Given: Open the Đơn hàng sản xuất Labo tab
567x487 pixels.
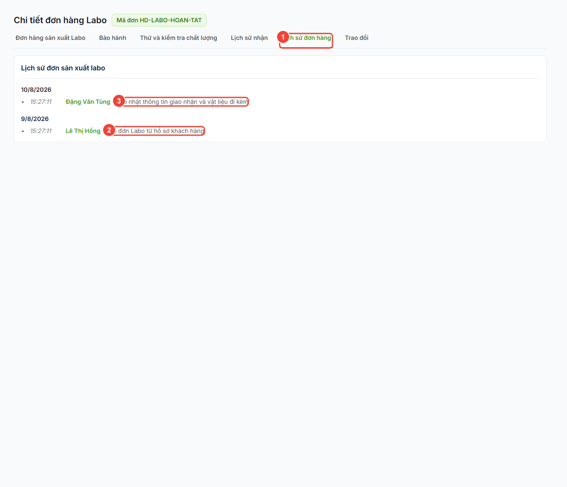Looking at the screenshot, I should 50,38.
